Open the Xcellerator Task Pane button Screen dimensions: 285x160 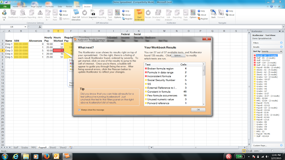point(185,15)
